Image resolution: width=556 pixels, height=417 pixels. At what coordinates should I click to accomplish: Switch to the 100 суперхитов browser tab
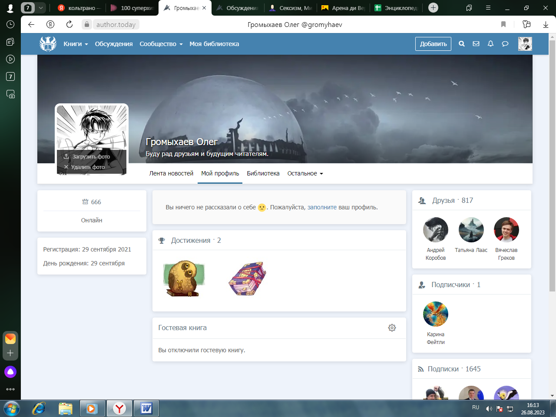pyautogui.click(x=132, y=8)
